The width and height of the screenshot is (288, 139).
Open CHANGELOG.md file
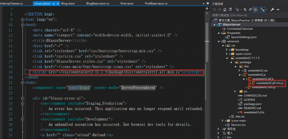[255, 96]
